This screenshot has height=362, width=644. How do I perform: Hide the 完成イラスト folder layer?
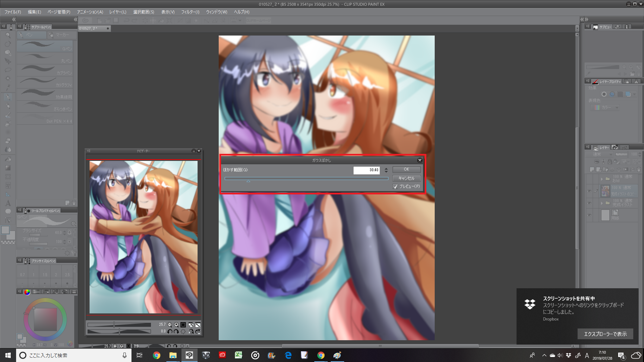pyautogui.click(x=589, y=203)
